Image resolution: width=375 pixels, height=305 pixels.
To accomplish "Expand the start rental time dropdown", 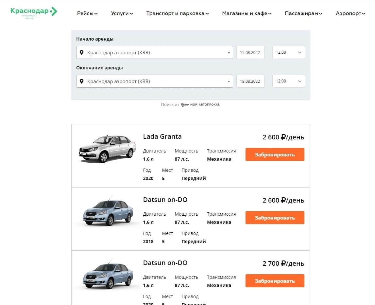I will coord(288,52).
